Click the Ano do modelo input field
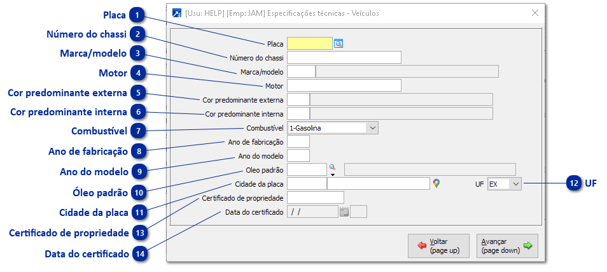Viewport: 607px width, 272px height. point(298,156)
